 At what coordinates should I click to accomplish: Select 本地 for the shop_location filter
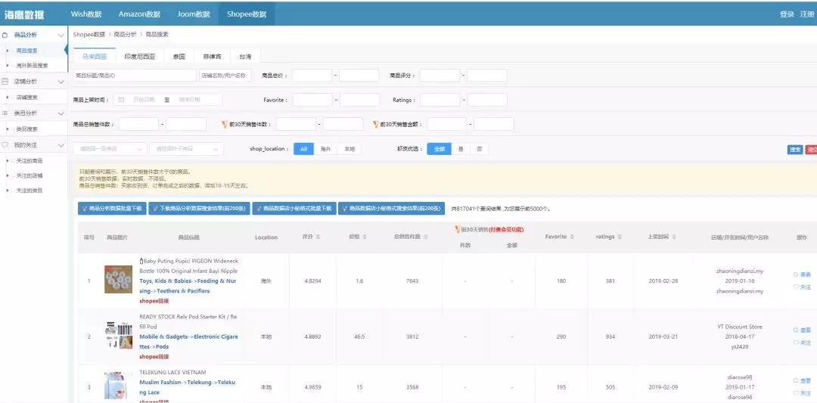[x=349, y=149]
